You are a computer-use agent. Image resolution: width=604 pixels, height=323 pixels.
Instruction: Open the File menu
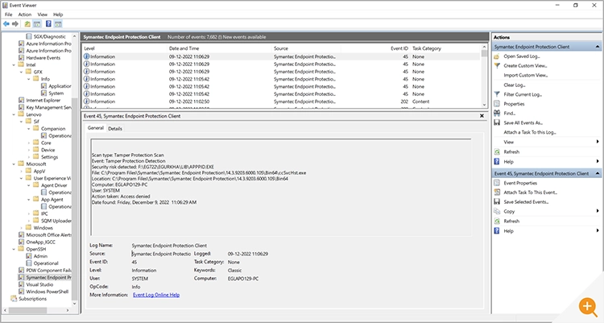click(x=9, y=14)
